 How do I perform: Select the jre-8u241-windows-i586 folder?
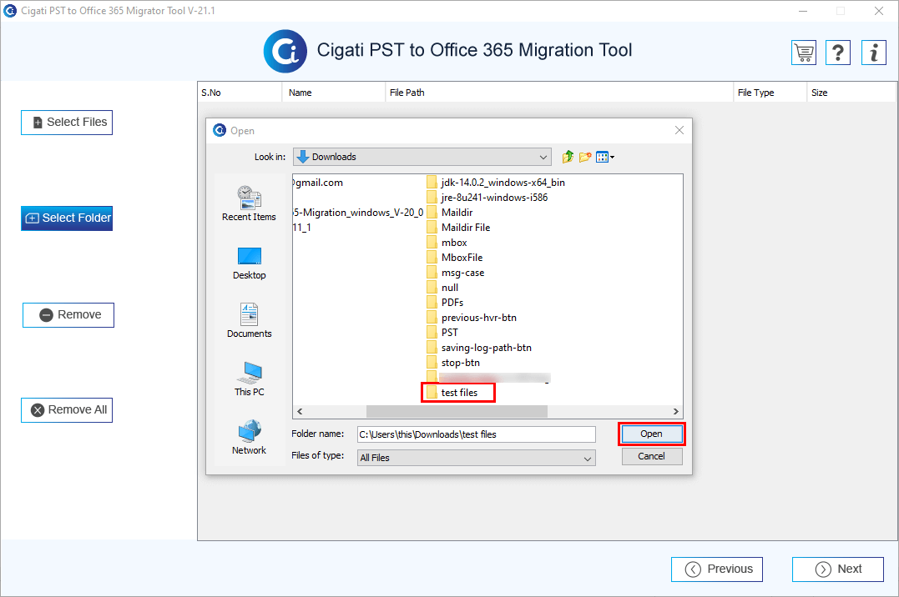[487, 198]
